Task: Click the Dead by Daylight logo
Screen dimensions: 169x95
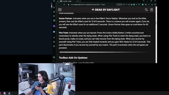Action: click(x=106, y=10)
